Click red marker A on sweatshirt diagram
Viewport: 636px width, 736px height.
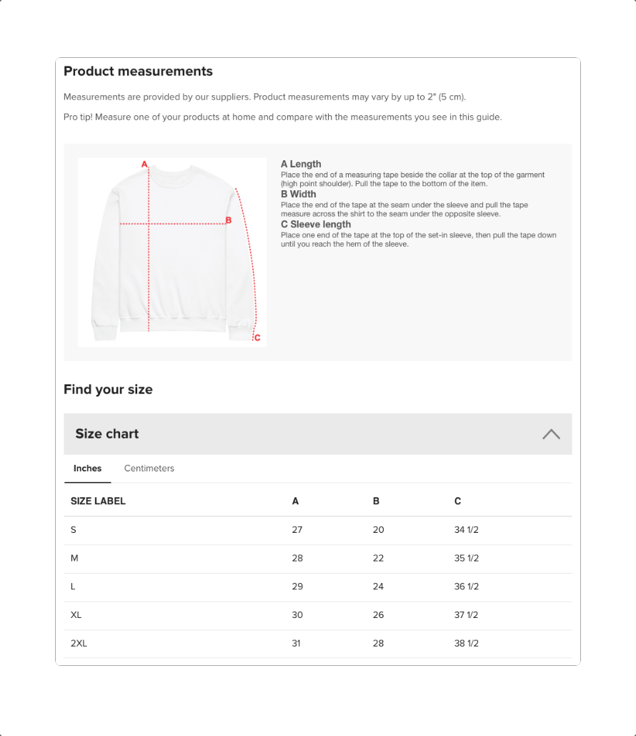(x=144, y=164)
